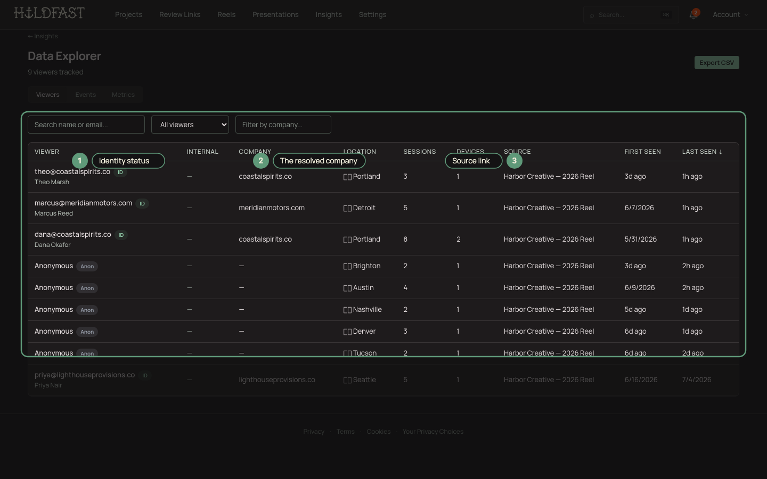Click the Anon badge in the Austin row
This screenshot has height=479, width=767.
87,288
